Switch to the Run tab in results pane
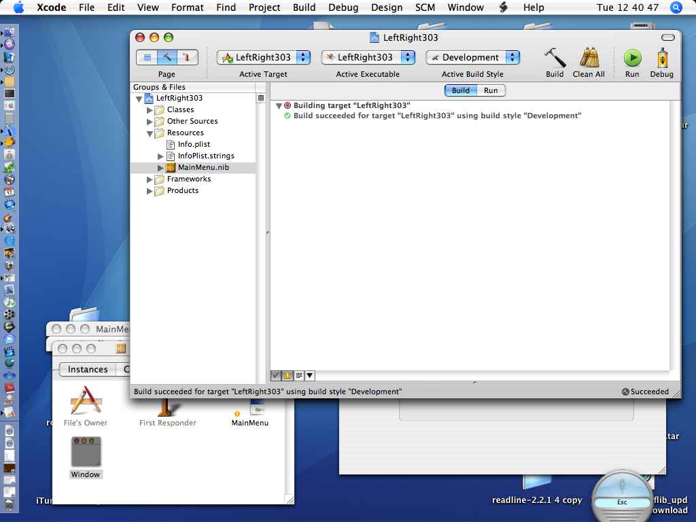Screen dimensions: 696x522 (x=491, y=90)
